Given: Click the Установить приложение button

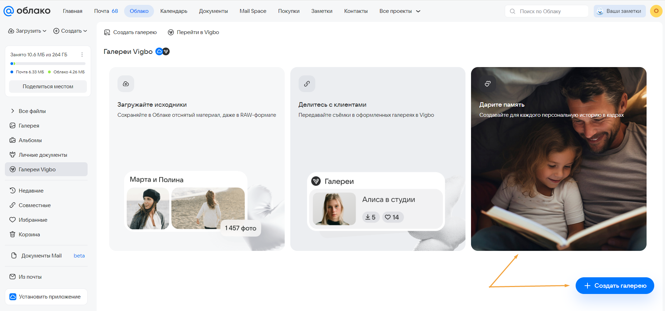Looking at the screenshot, I should click(46, 297).
